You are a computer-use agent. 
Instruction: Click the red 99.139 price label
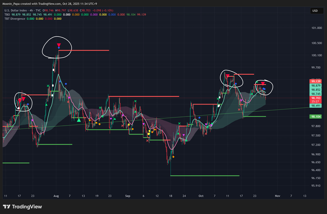click(316, 81)
